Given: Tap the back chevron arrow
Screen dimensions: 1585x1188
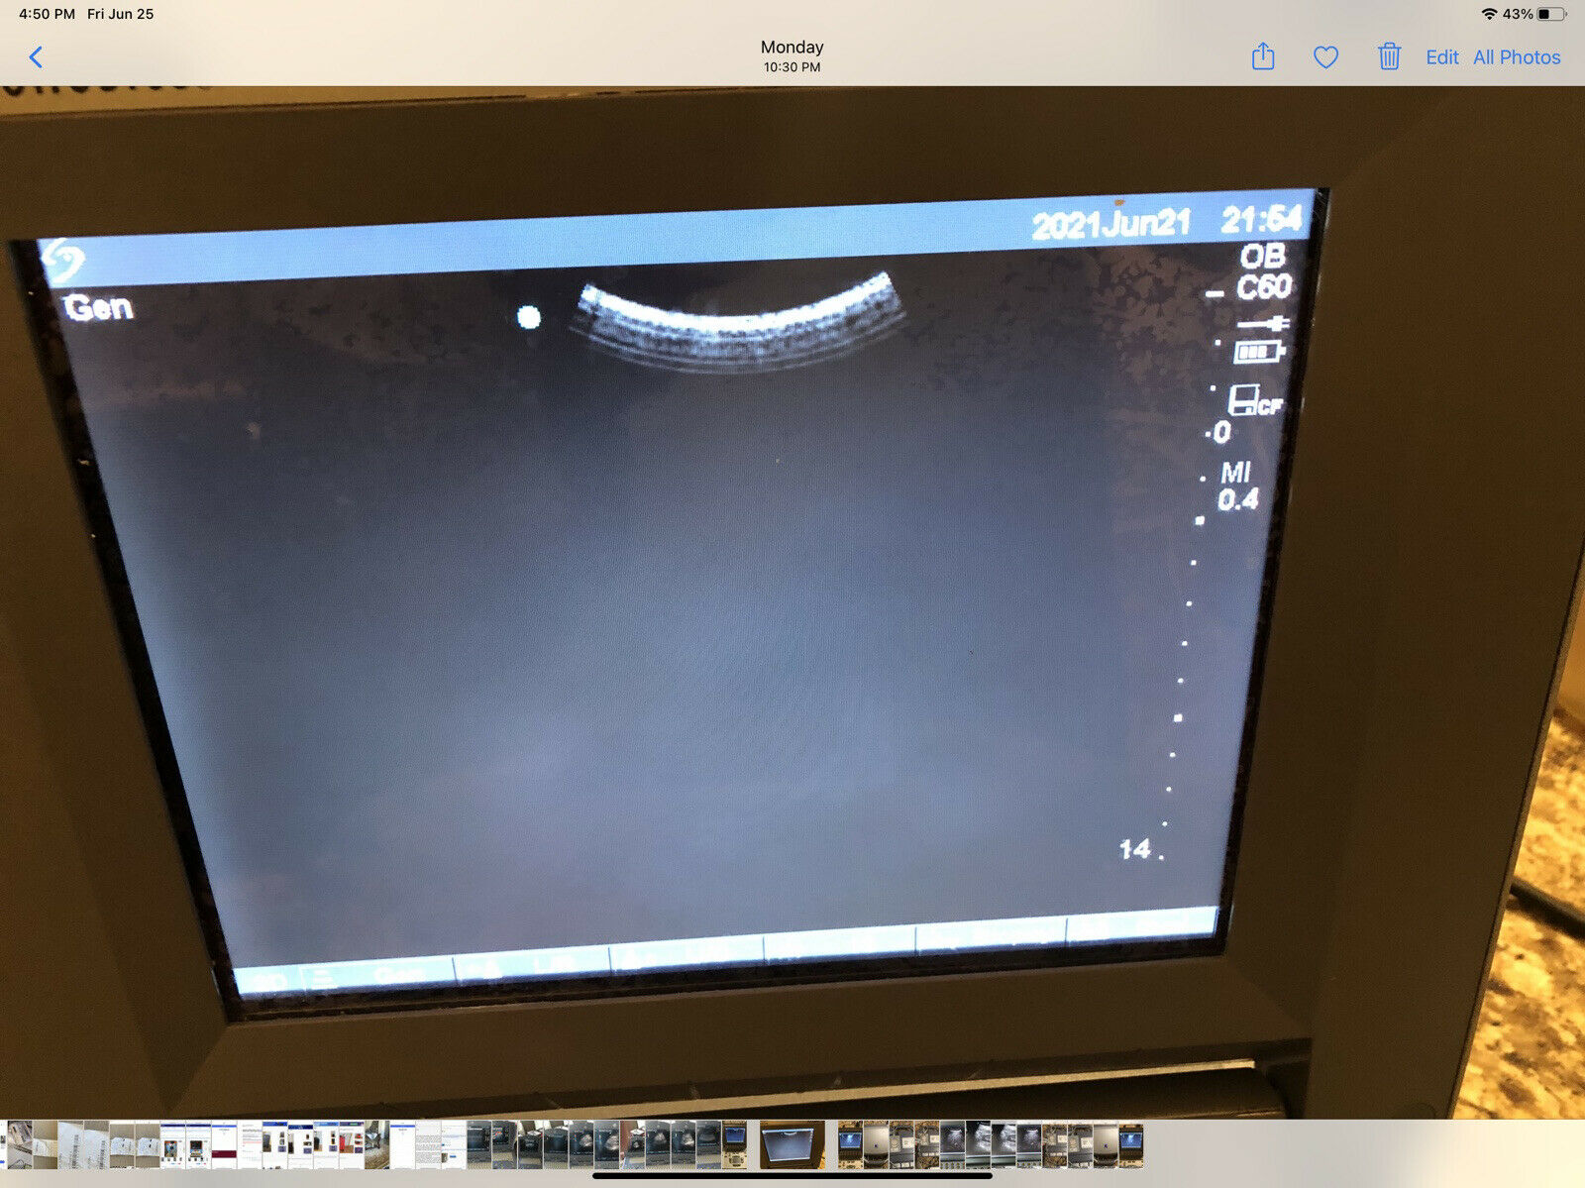Looking at the screenshot, I should click(x=37, y=57).
